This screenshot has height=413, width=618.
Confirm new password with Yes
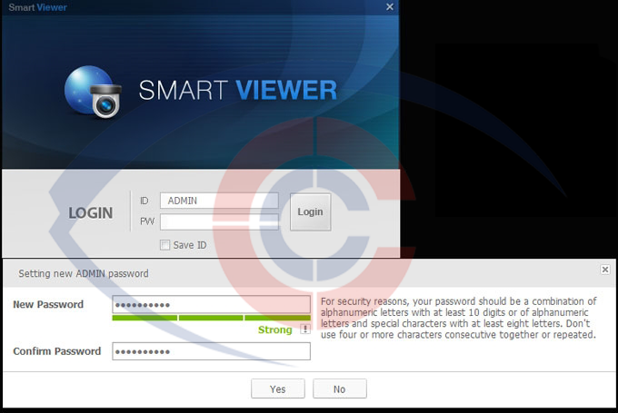(x=278, y=389)
